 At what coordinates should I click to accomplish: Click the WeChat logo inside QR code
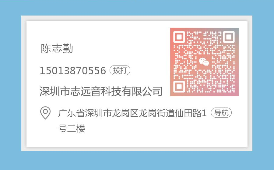click(204, 62)
